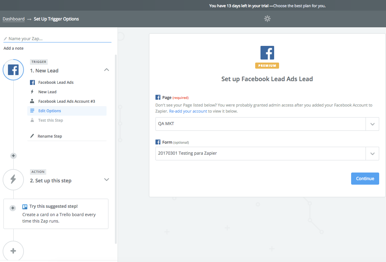The height and width of the screenshot is (262, 386).
Task: Select the New Lead trigger item
Action: pos(47,92)
